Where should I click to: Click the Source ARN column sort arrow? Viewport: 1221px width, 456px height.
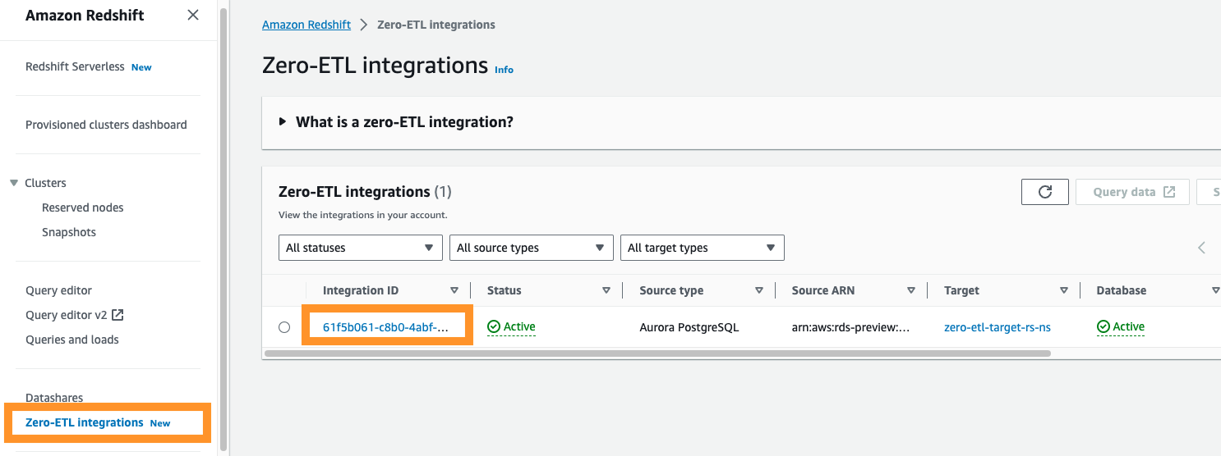point(911,290)
